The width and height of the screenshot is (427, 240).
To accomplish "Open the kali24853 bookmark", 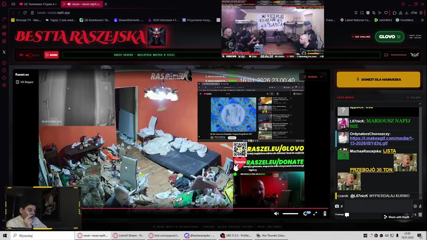I will tap(383, 20).
